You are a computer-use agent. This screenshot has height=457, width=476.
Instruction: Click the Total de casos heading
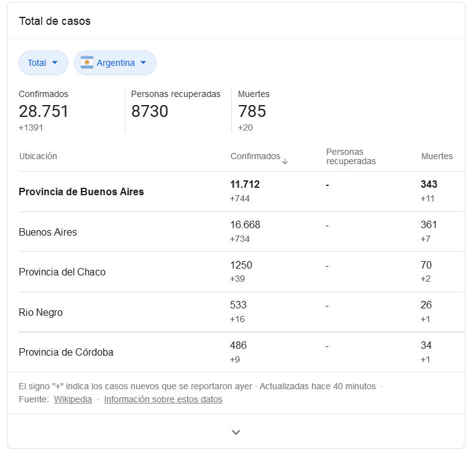pyautogui.click(x=55, y=21)
